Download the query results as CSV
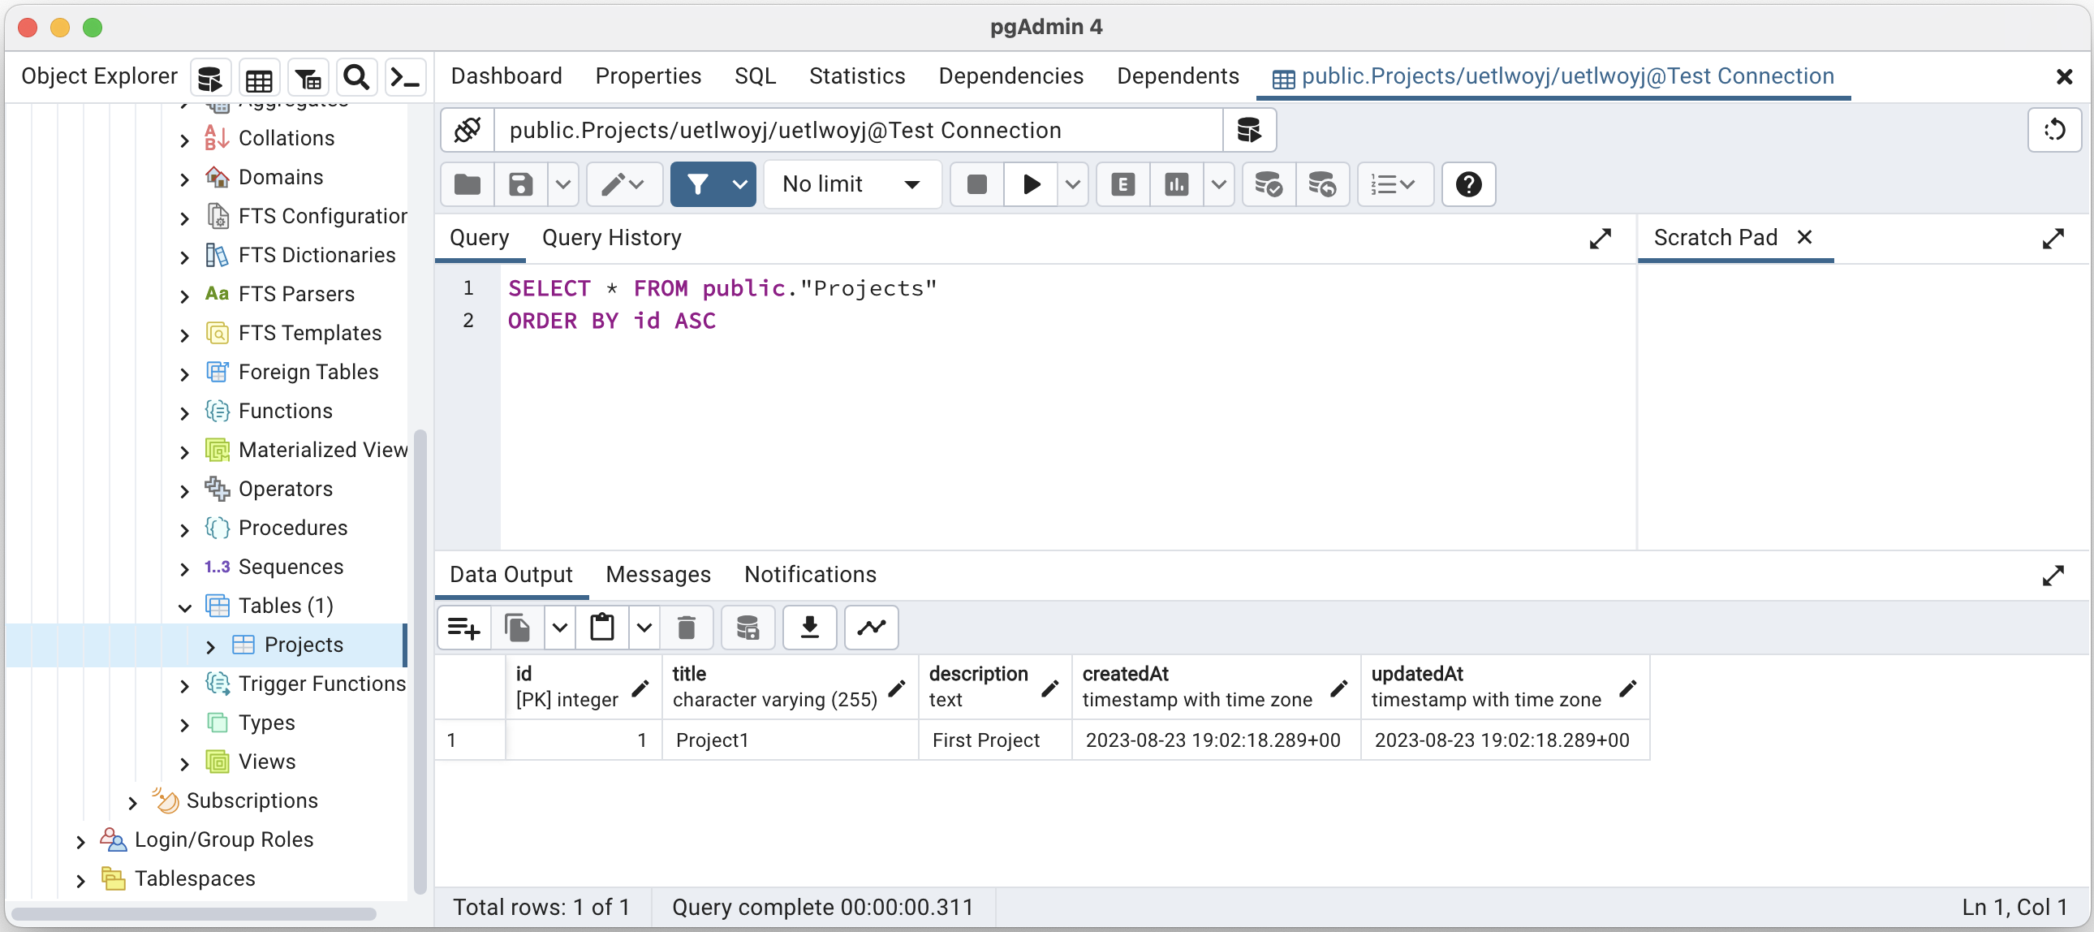The image size is (2094, 932). pos(809,628)
